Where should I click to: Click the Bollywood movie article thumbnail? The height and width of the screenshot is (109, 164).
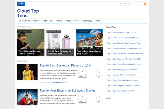click(x=27, y=97)
